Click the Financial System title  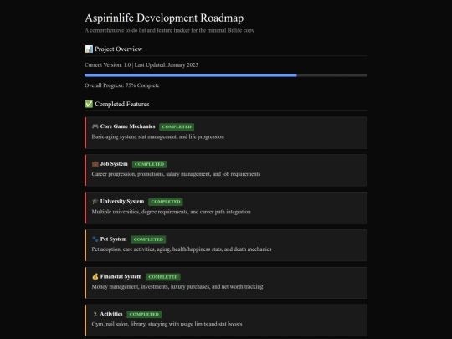[x=121, y=276]
